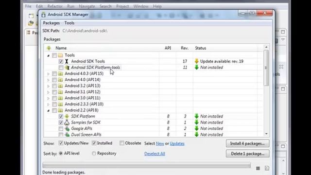The width and height of the screenshot is (311, 175).
Task: Open the Eclipse Refactor menu
Action: tap(55, 6)
